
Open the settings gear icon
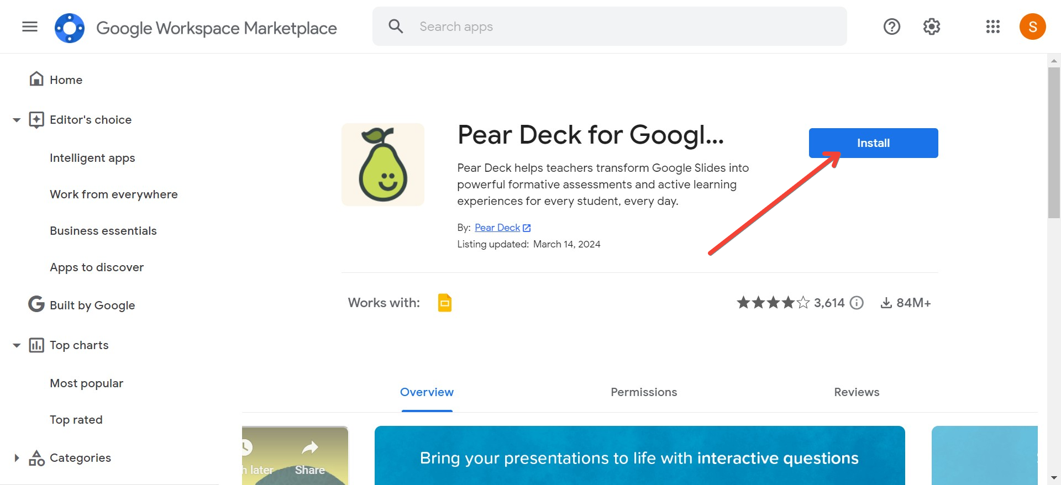point(932,27)
